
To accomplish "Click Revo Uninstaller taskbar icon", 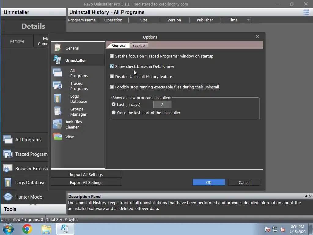I will [65, 229].
